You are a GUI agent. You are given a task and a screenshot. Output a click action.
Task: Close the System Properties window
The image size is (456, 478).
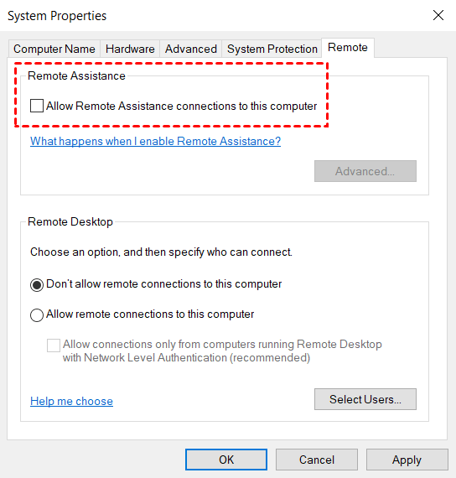tap(438, 15)
